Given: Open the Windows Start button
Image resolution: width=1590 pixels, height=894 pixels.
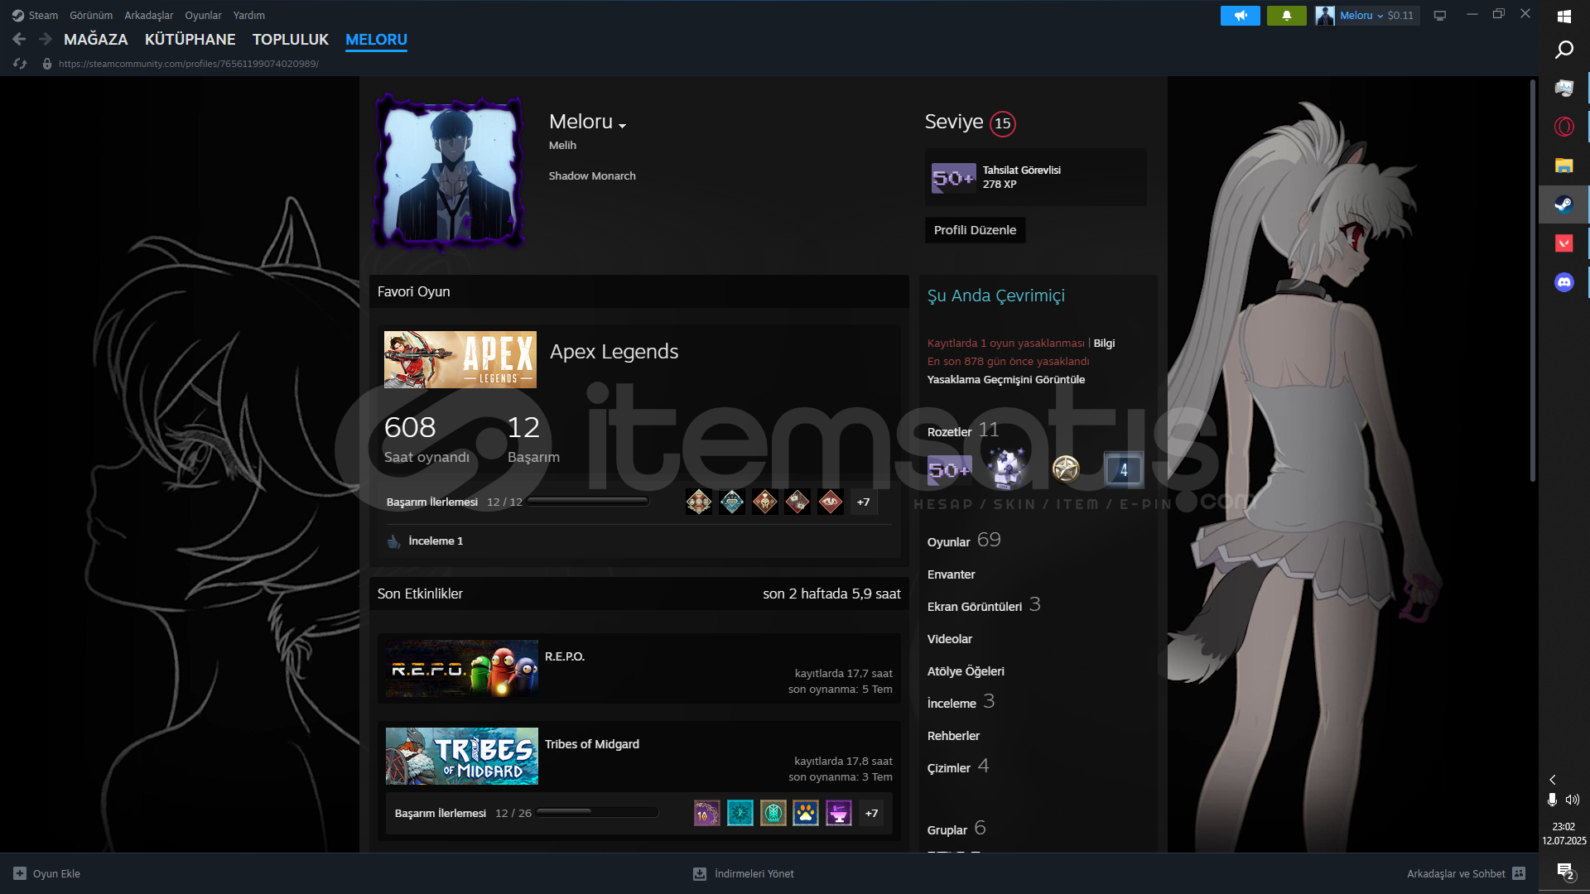Looking at the screenshot, I should 1564,17.
